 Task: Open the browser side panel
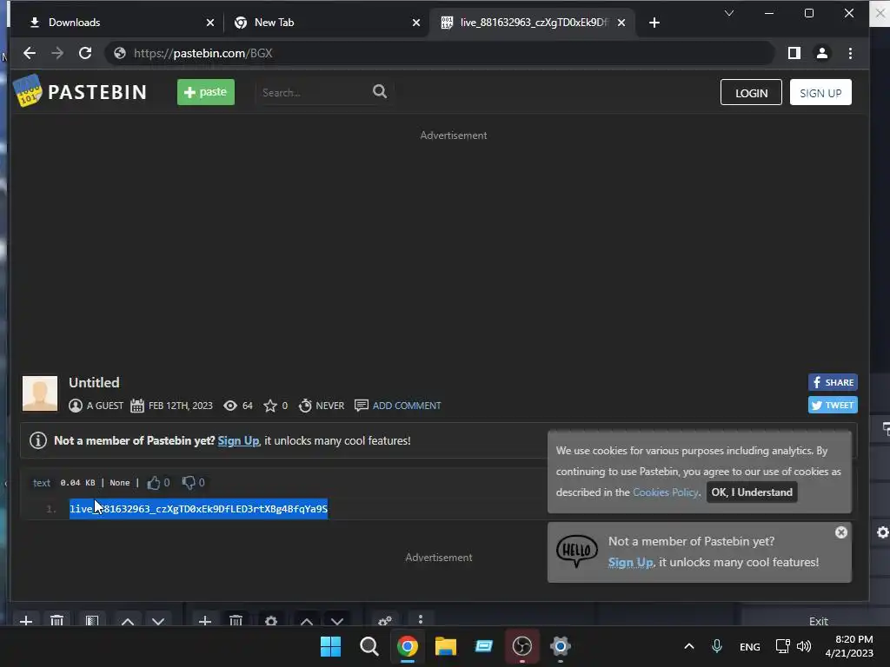[794, 53]
